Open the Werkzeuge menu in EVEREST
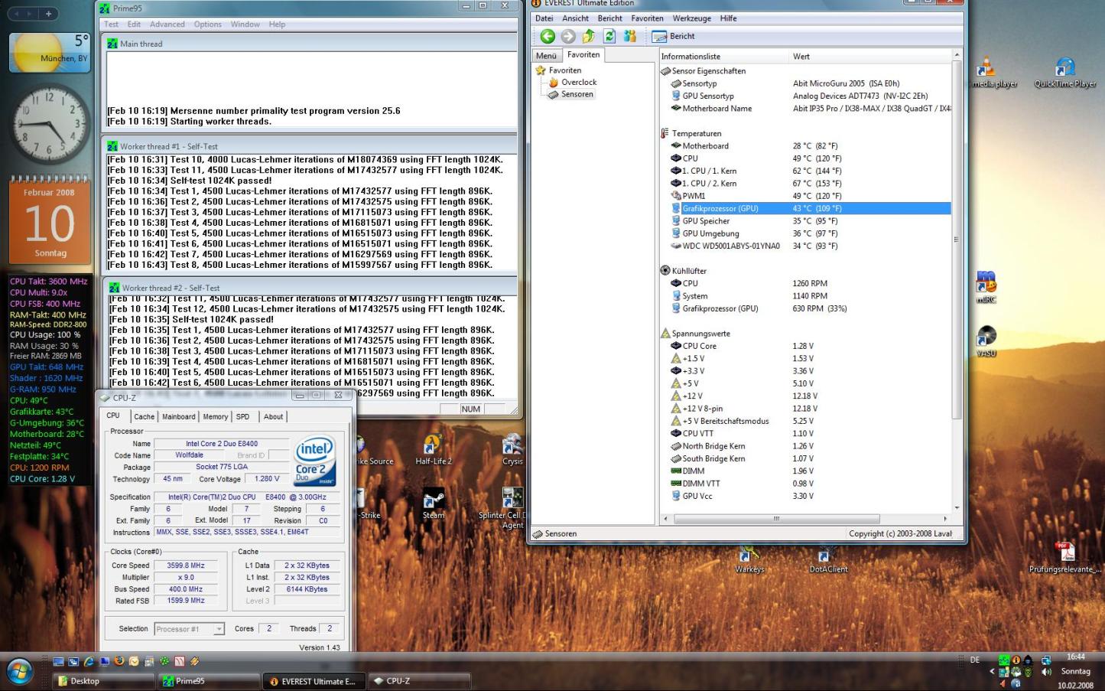This screenshot has height=691, width=1105. click(x=691, y=18)
